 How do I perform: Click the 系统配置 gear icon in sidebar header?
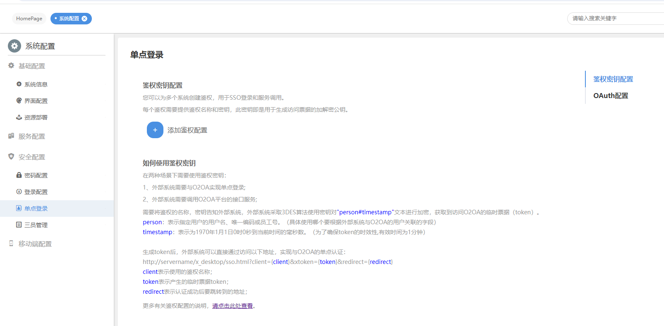coord(14,46)
